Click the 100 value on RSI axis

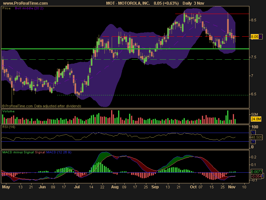255,127
